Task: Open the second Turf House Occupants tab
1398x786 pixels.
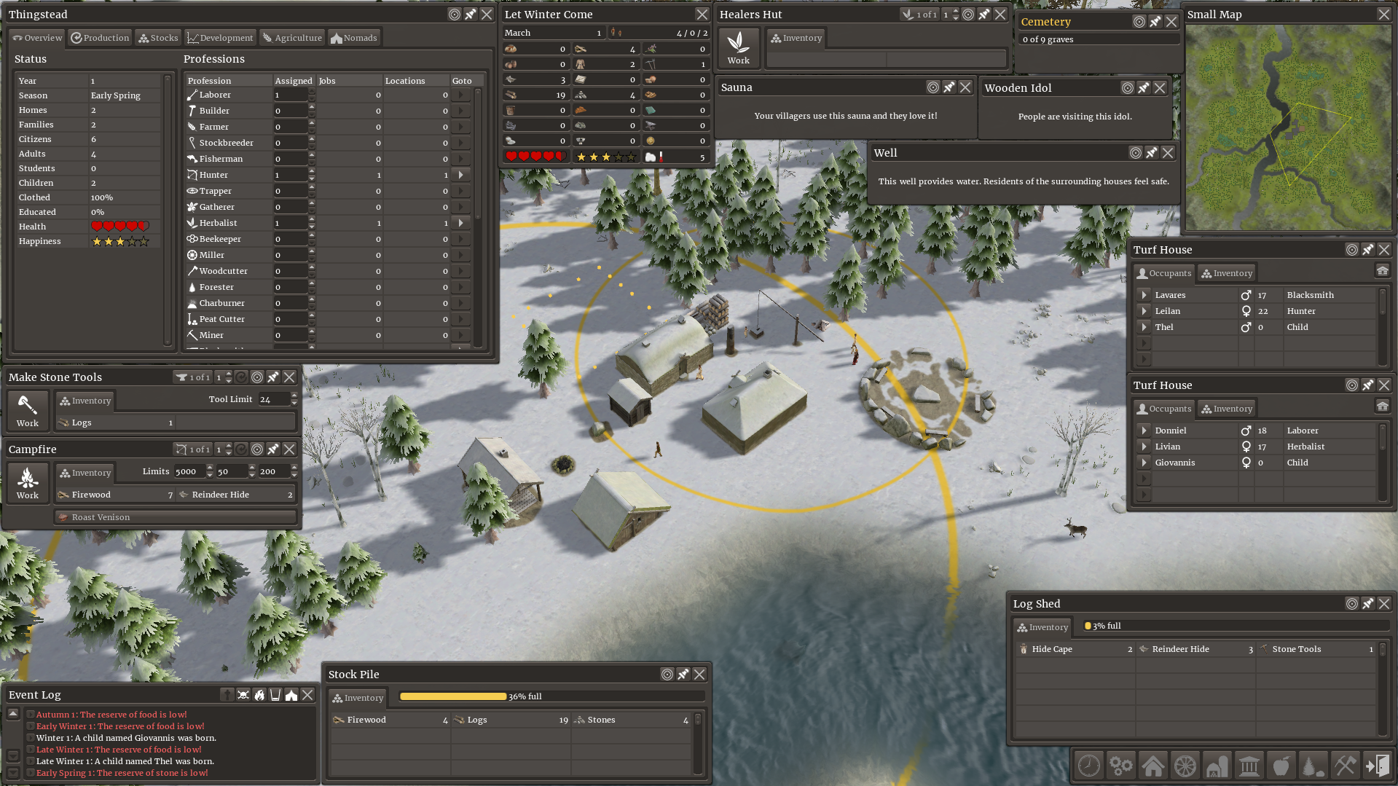Action: 1164,409
